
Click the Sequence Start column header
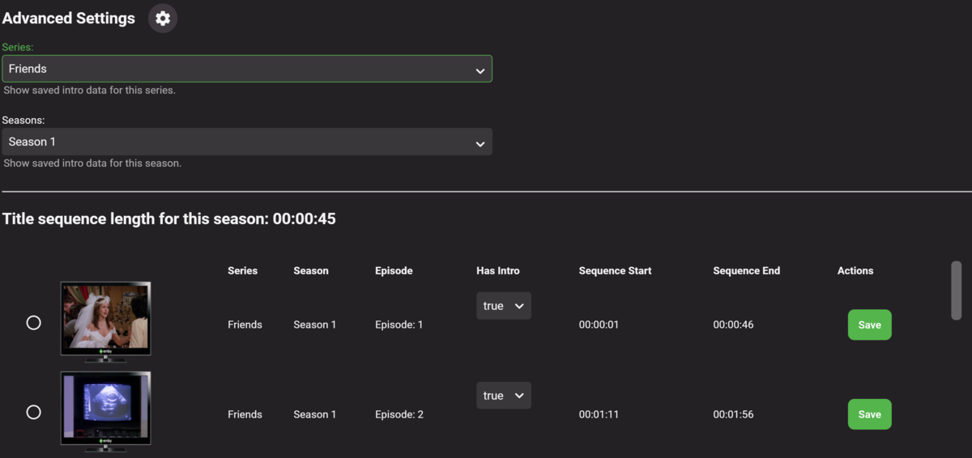[615, 271]
